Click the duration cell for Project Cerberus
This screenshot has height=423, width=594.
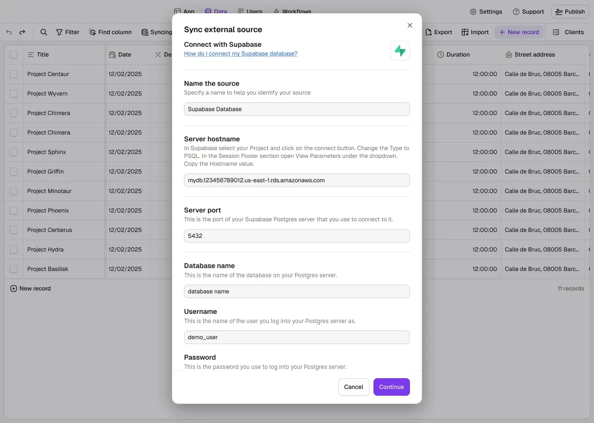[x=467, y=230]
